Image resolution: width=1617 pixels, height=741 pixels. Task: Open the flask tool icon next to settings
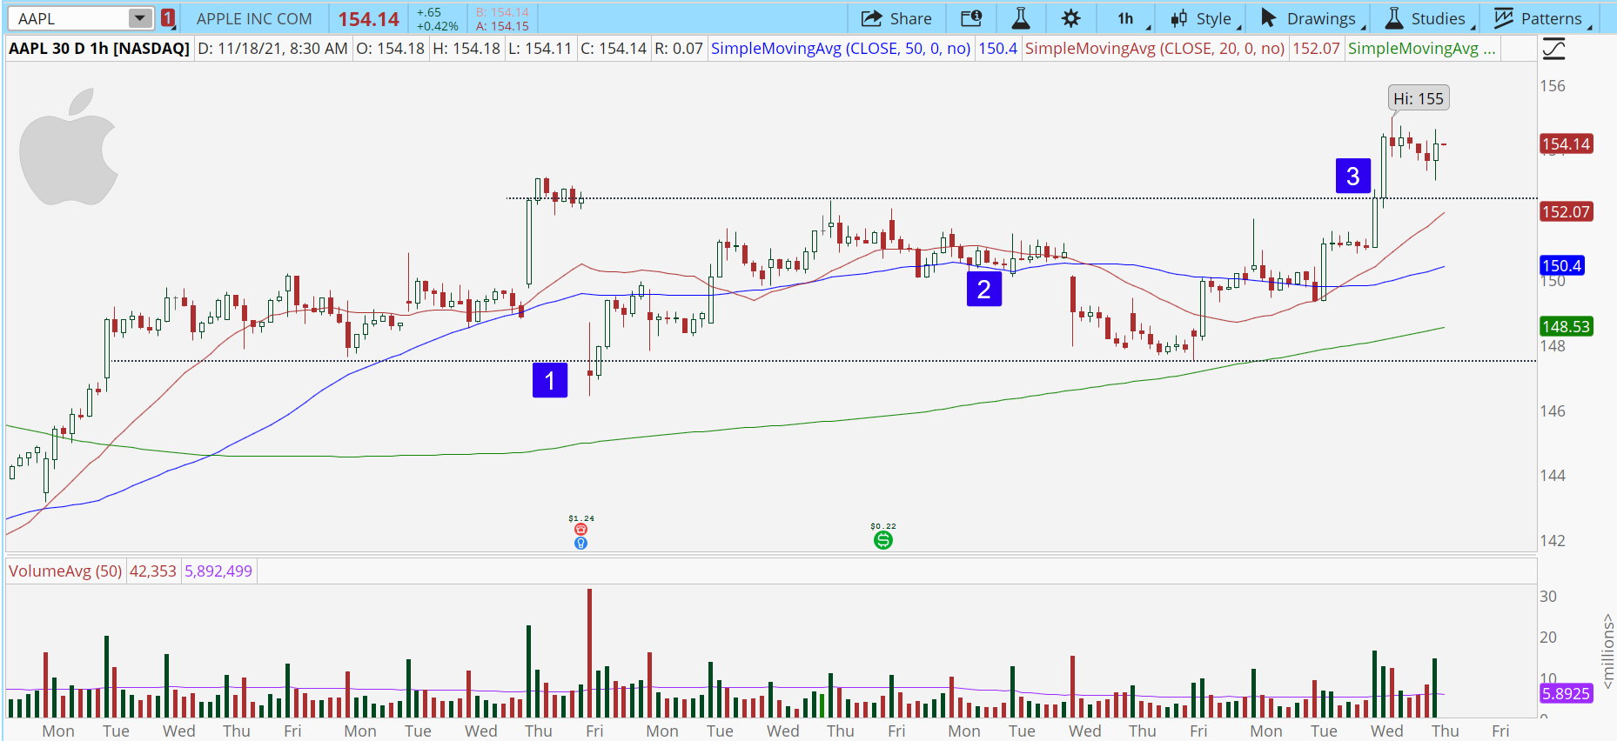(1021, 18)
